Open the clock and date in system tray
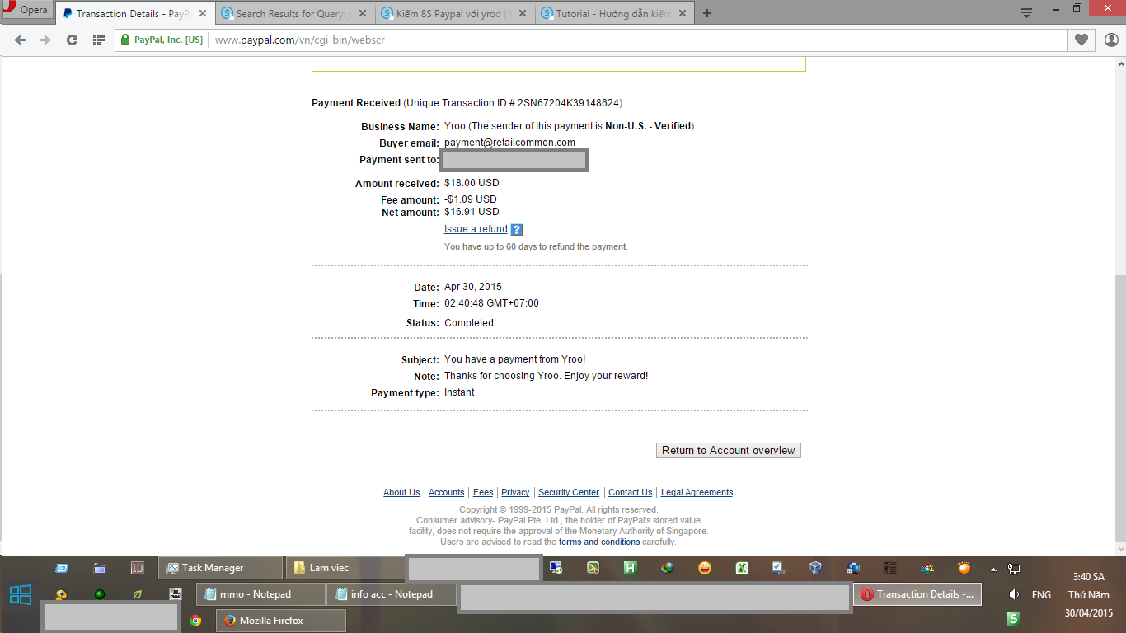Screen dimensions: 1126x633 click(1089, 594)
